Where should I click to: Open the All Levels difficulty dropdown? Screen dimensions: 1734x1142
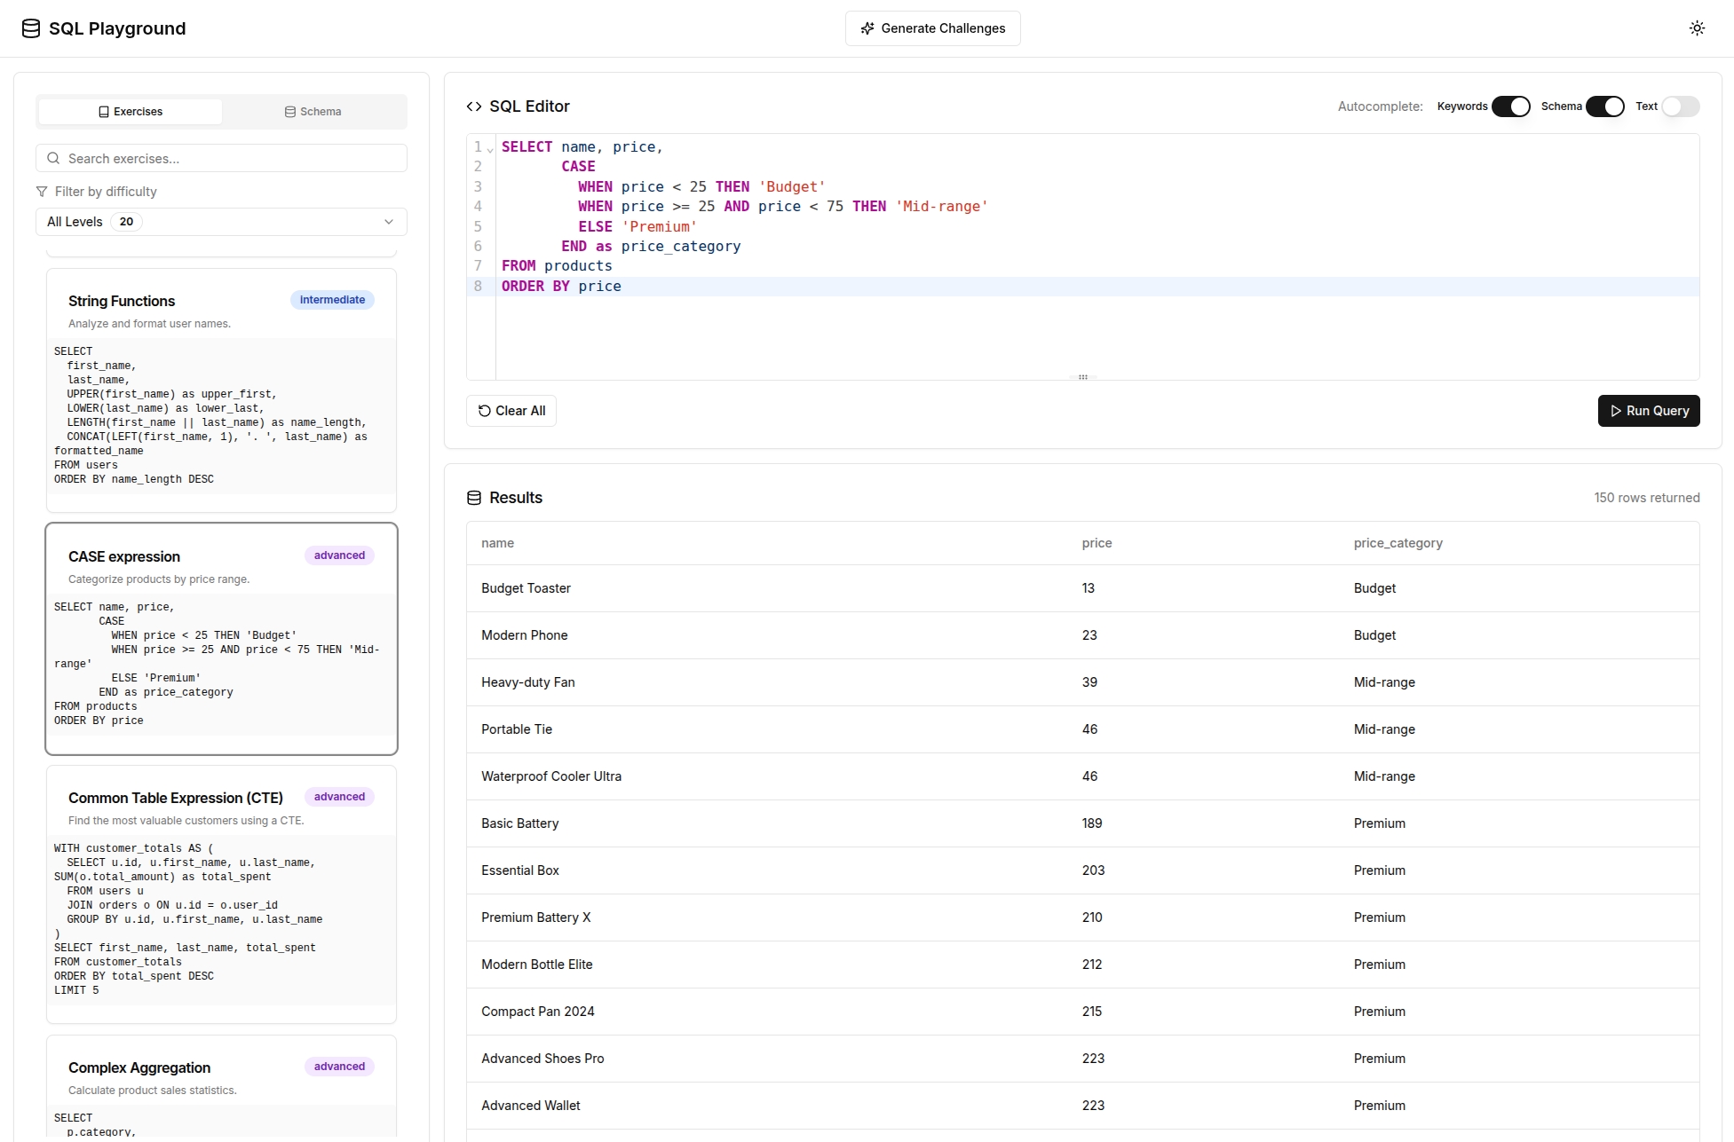tap(221, 222)
